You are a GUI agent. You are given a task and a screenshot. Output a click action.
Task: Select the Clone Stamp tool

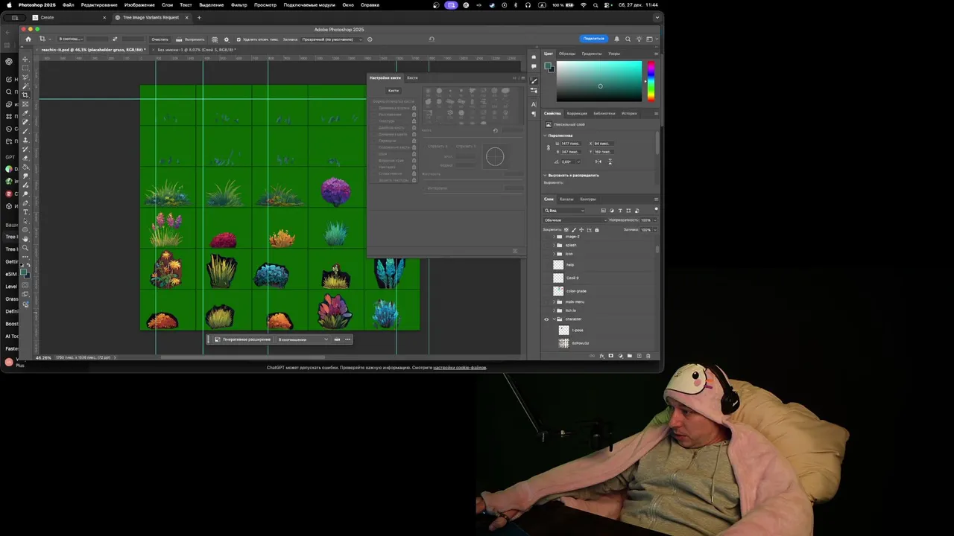click(25, 139)
